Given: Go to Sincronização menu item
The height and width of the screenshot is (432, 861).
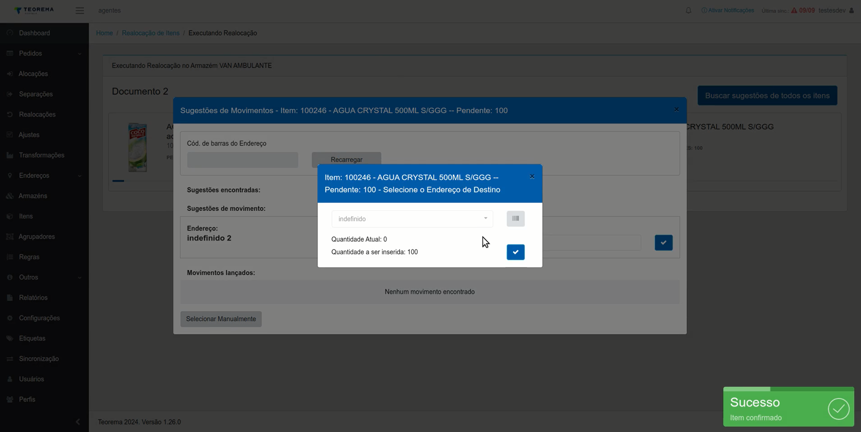Looking at the screenshot, I should click(x=39, y=359).
